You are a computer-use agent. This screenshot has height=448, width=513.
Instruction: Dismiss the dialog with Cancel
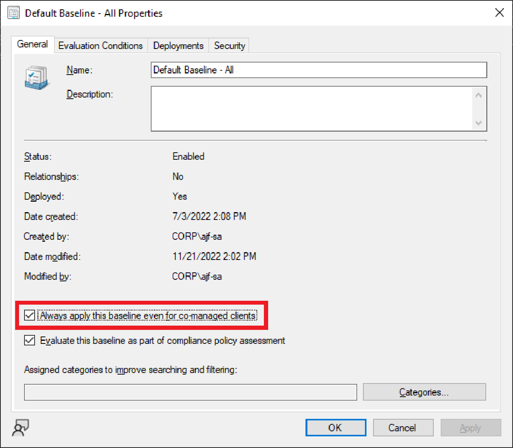tap(403, 427)
